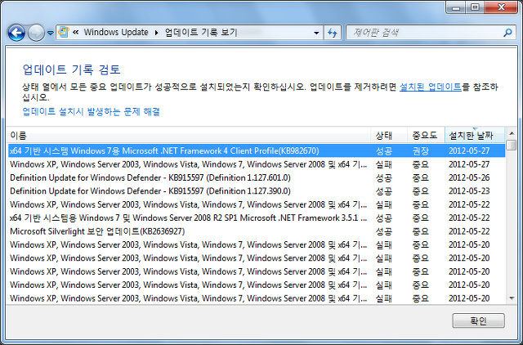The width and height of the screenshot is (523, 345).
Task: Confirm with the 확인 button
Action: 478,320
